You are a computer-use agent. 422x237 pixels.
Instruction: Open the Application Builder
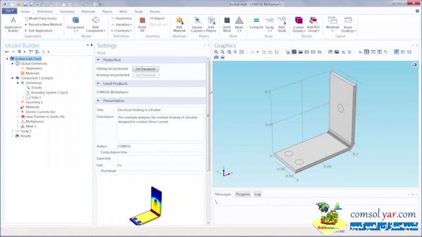[13, 25]
